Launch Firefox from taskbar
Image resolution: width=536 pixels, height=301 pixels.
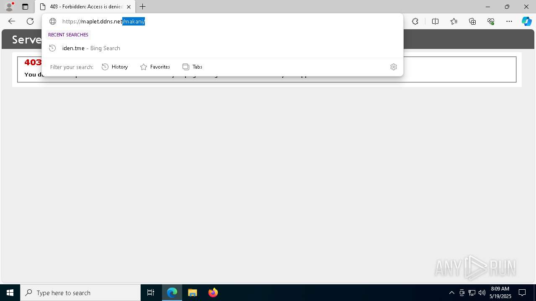coord(213,293)
